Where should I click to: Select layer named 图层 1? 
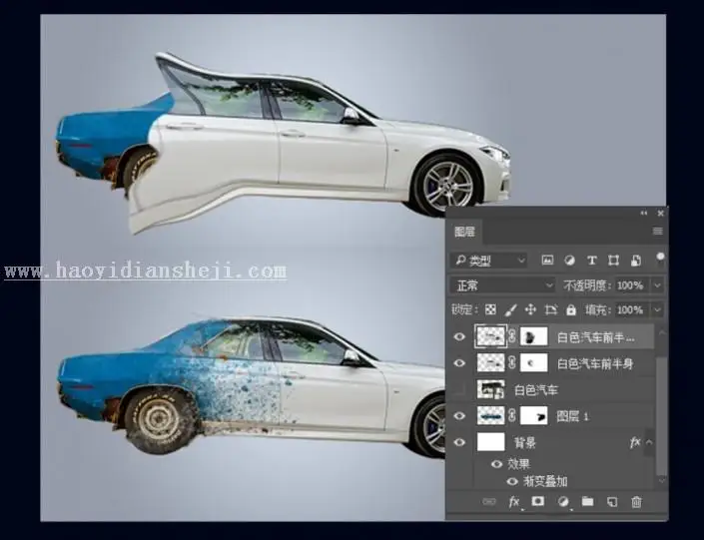(572, 416)
